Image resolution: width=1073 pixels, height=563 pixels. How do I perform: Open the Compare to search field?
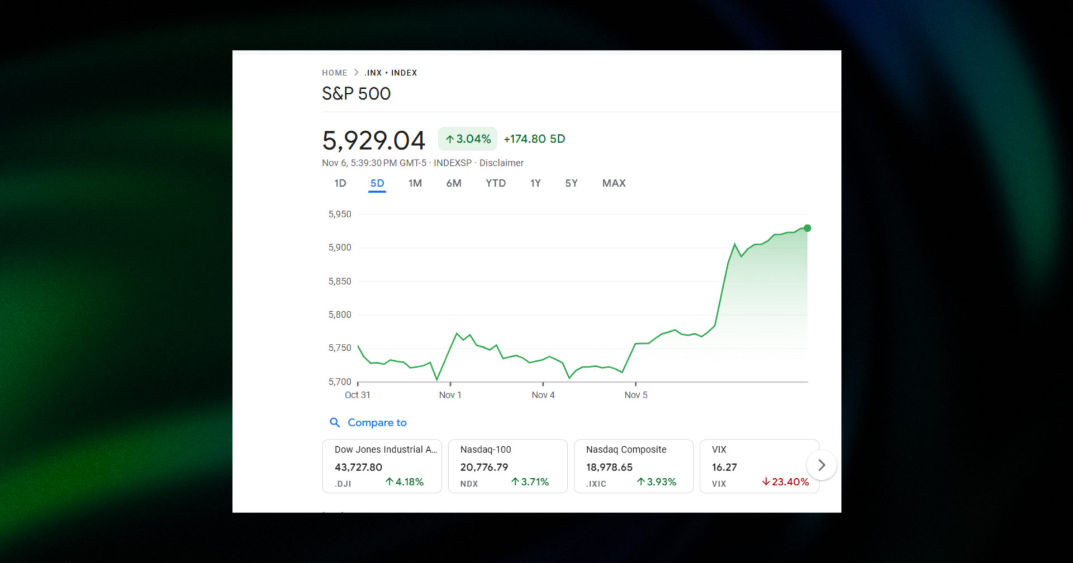377,423
